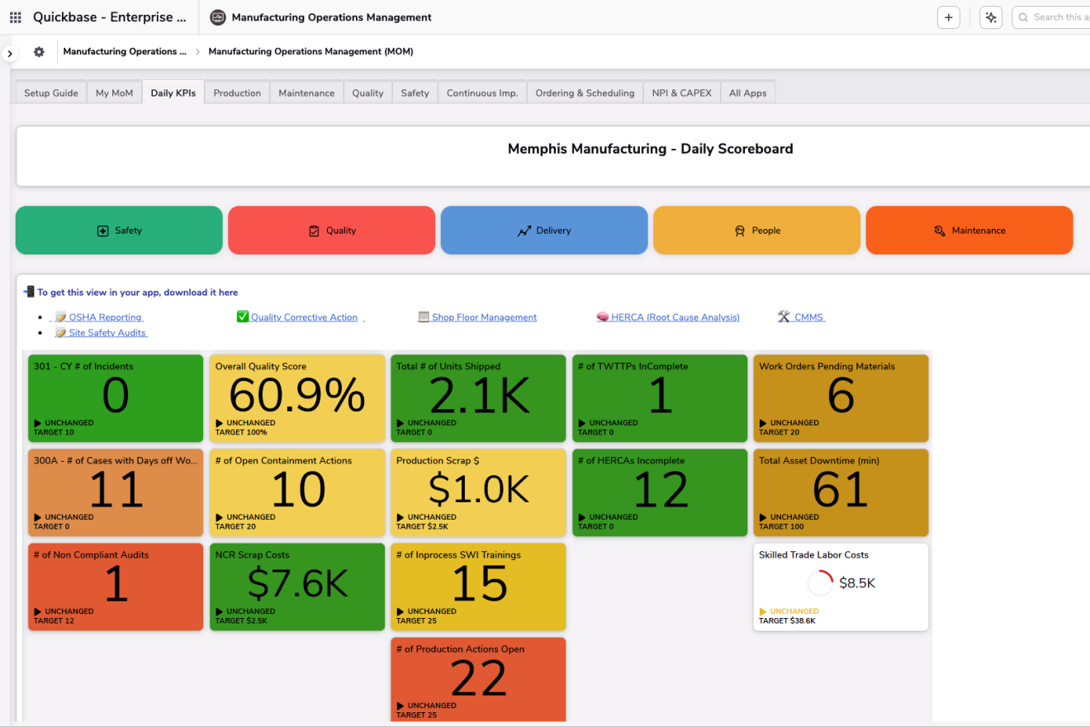The image size is (1090, 727).
Task: Click the Manufacturing Operations Management app icon
Action: pyautogui.click(x=217, y=17)
